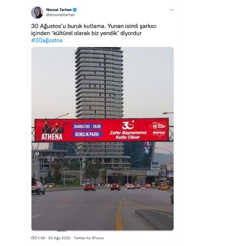Select the tweet text about 30 Ağustos
The image size is (225, 246).
click(94, 30)
